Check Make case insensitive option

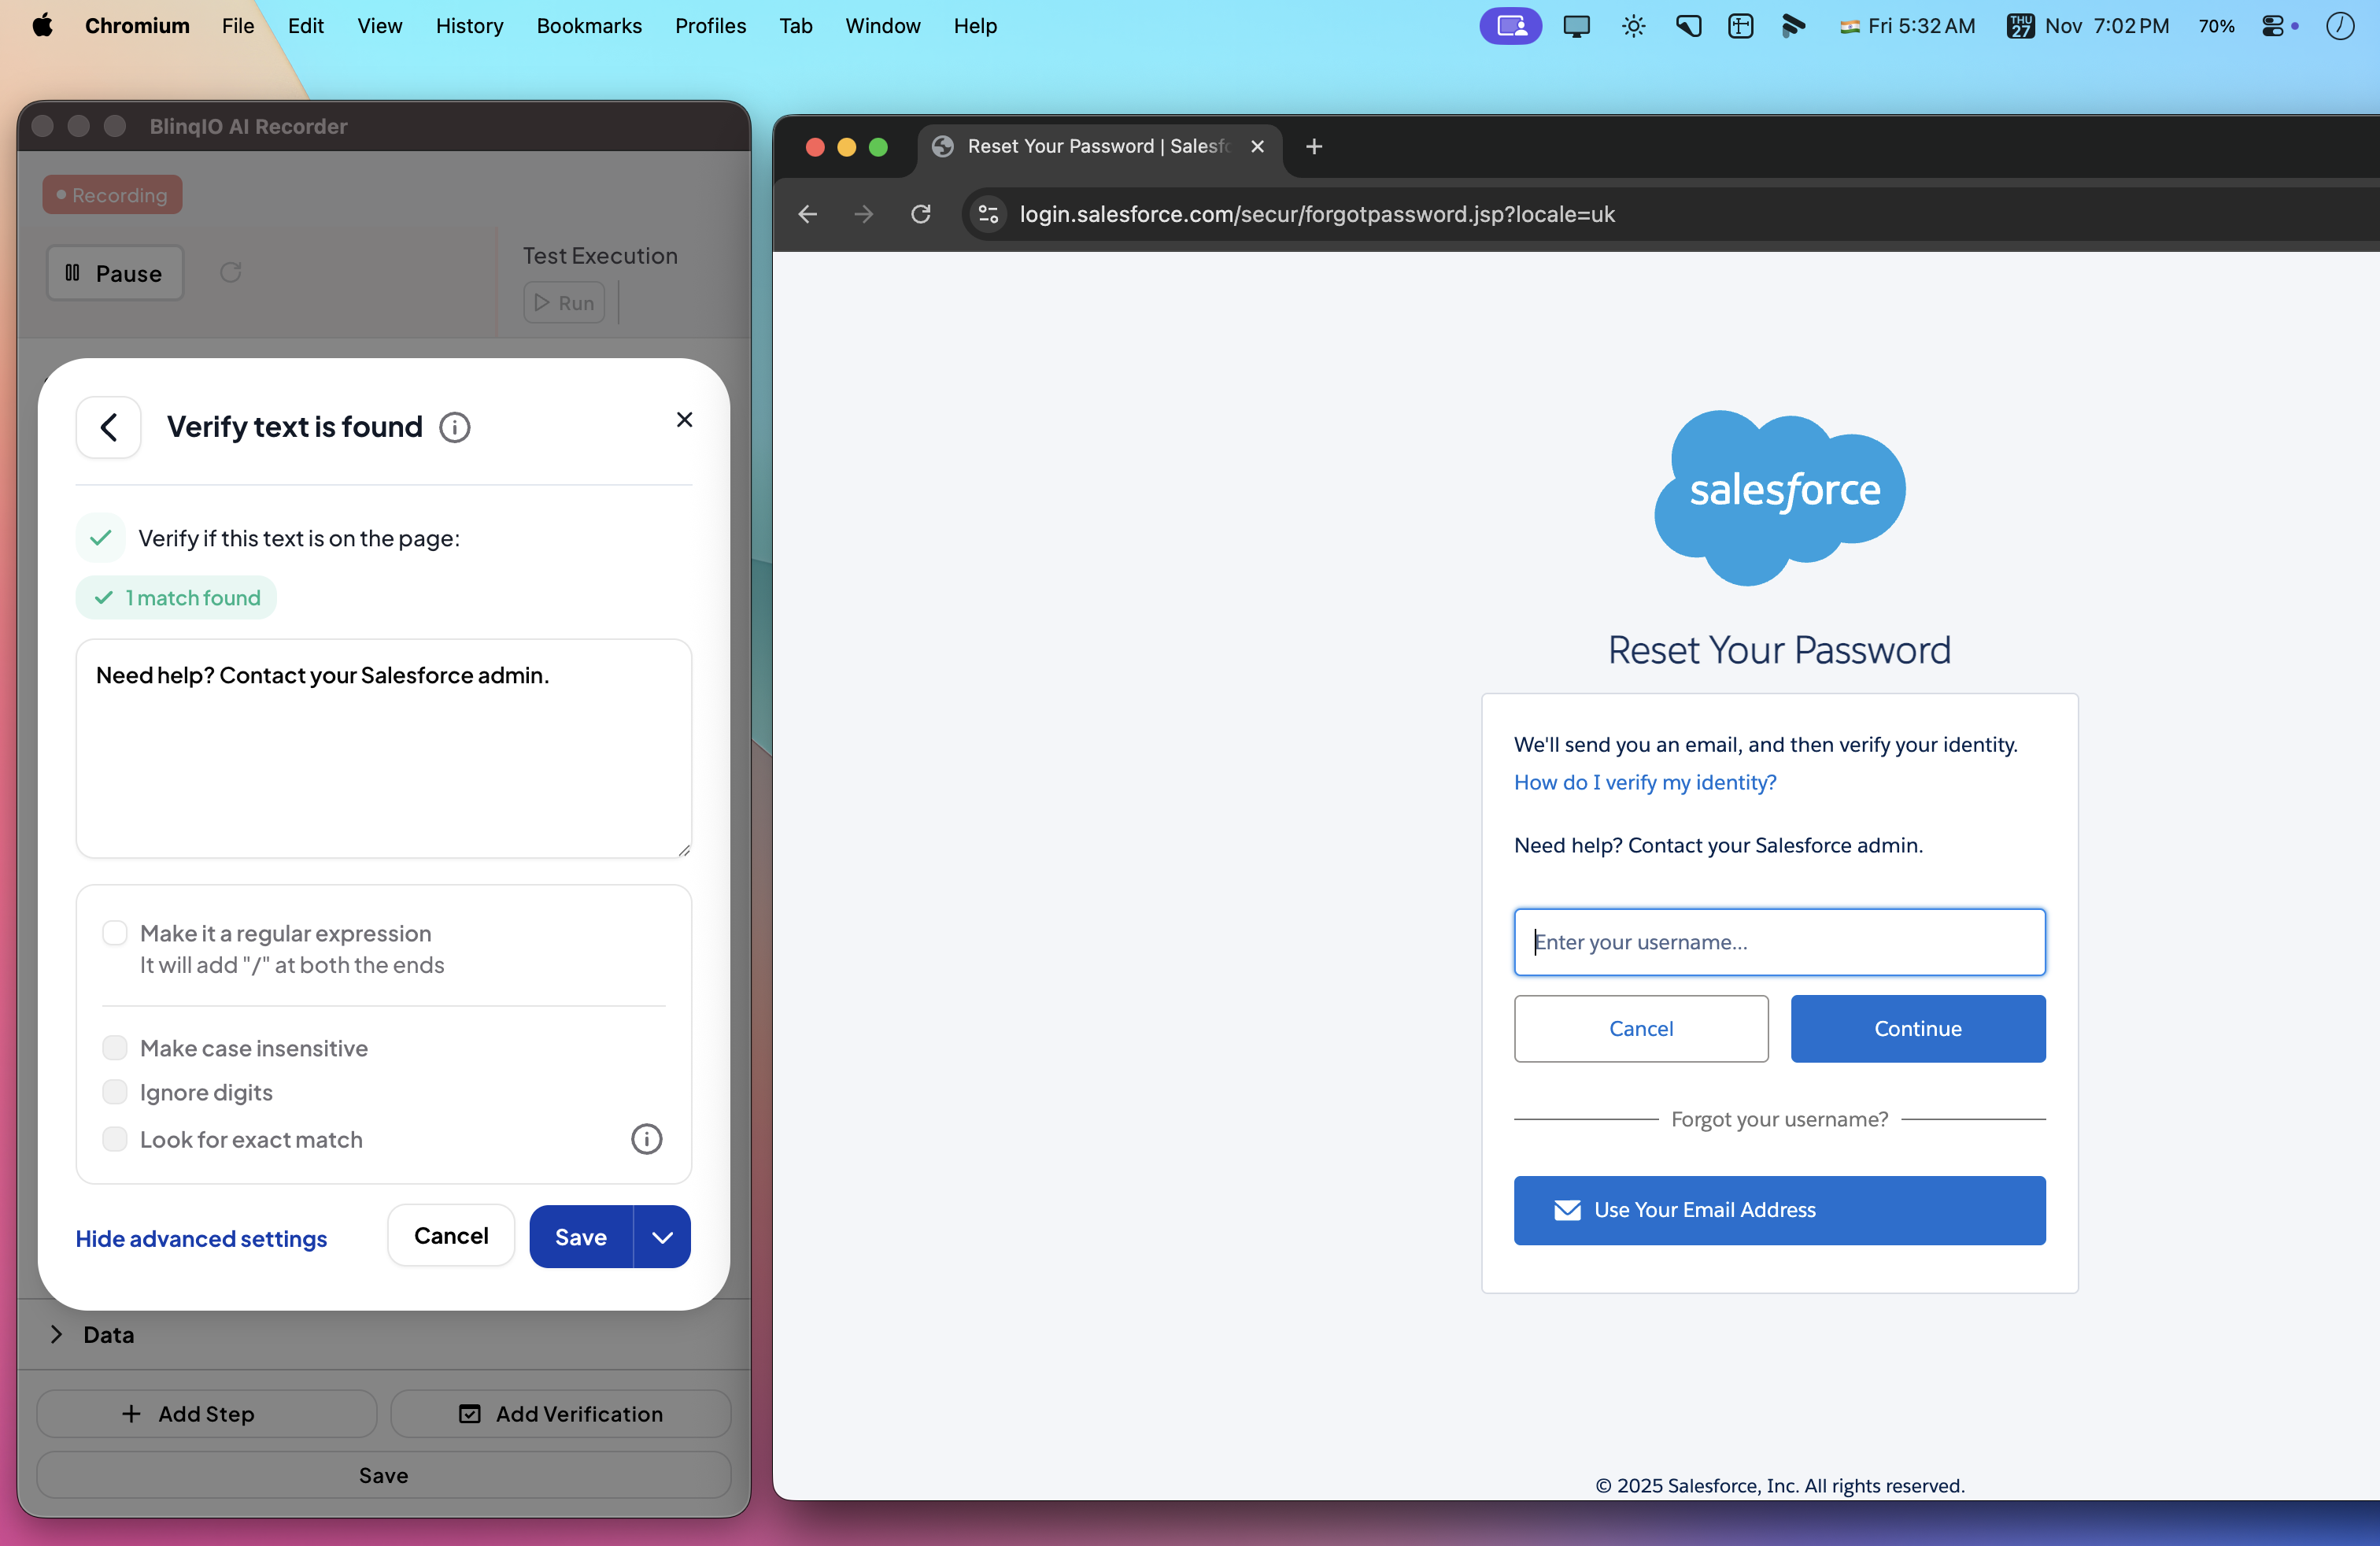coord(115,1048)
